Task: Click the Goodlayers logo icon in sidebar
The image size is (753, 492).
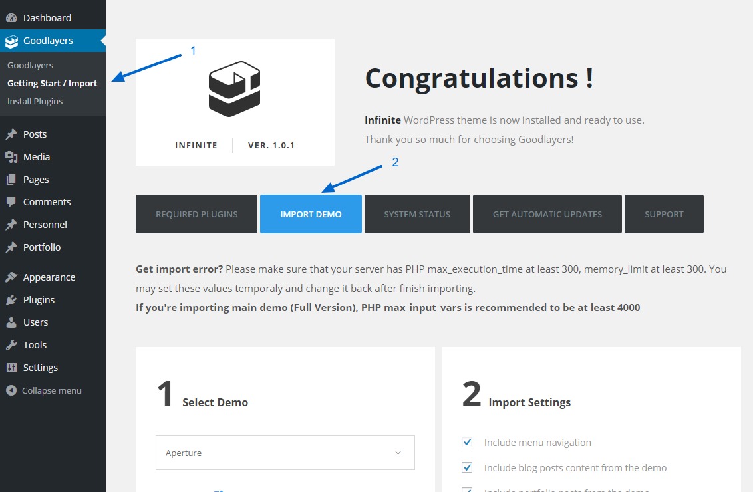Action: pyautogui.click(x=11, y=41)
